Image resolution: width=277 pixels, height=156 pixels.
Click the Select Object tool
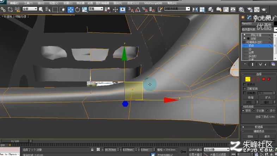[41, 9]
